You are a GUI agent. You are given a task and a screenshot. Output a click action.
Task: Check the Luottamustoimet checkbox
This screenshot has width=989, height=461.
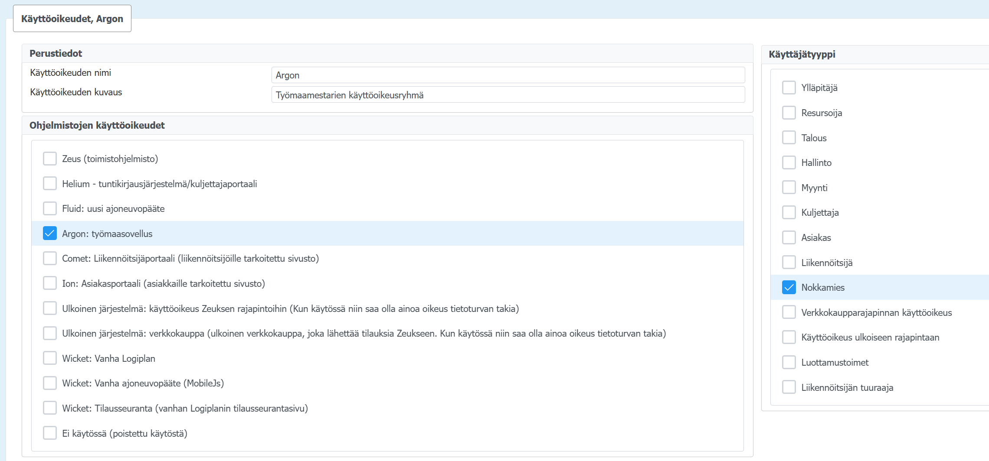(789, 362)
